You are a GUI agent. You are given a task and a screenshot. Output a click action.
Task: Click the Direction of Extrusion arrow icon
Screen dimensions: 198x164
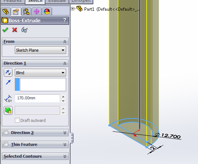(8, 82)
